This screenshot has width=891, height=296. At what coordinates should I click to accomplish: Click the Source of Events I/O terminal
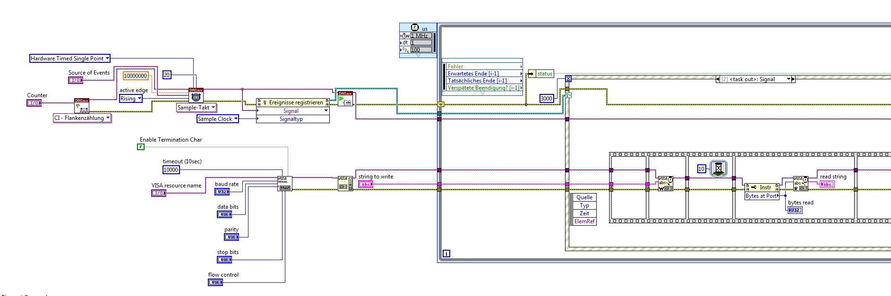coord(76,80)
